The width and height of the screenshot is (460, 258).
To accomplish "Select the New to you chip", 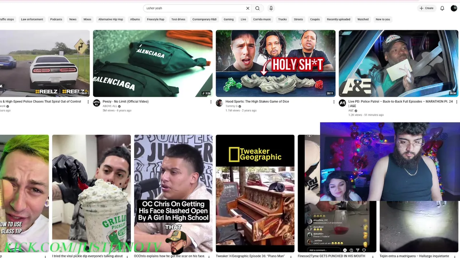I will [x=383, y=19].
